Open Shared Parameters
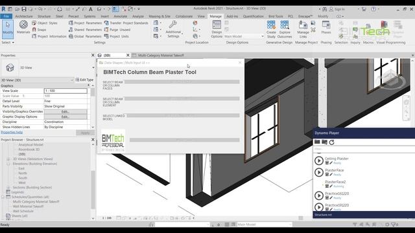Viewport: 415px width, 233px height. (85, 30)
